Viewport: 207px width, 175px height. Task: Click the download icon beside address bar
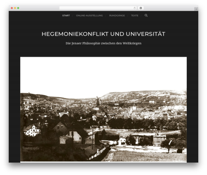(141, 8)
